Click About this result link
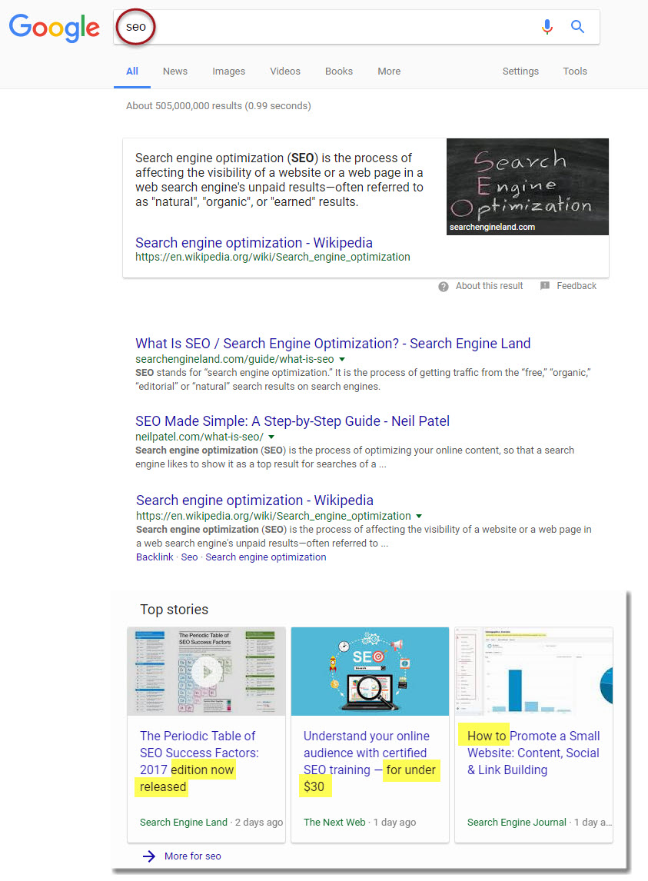 coord(489,286)
